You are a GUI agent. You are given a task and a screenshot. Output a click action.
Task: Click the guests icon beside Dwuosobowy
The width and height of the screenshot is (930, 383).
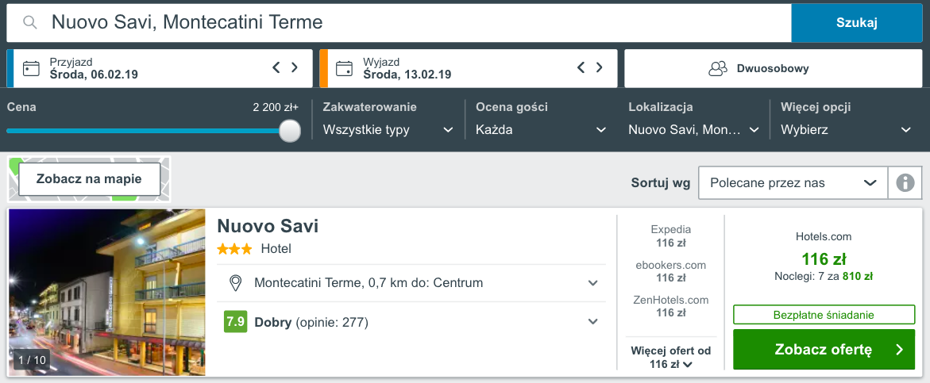[x=718, y=69]
